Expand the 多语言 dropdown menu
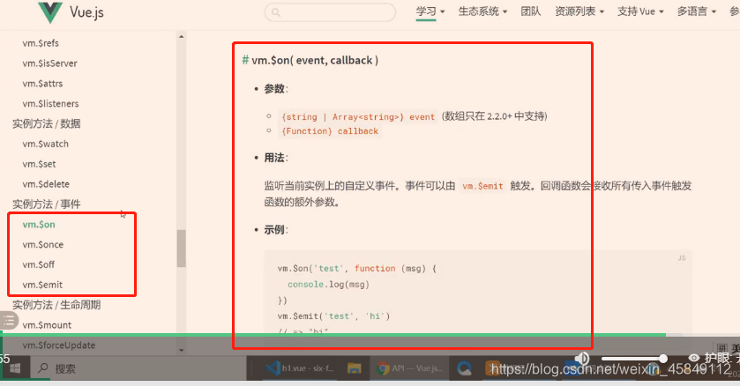The image size is (740, 386). click(697, 11)
